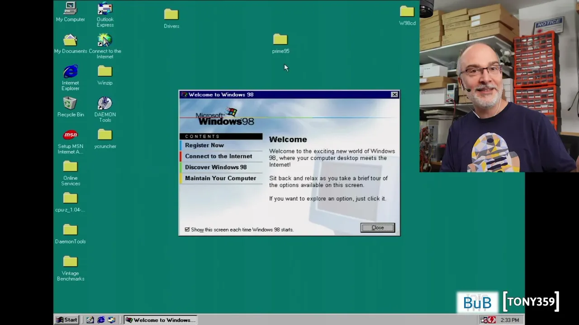
Task: Click Show Desktop in quick launch
Action: (90, 320)
